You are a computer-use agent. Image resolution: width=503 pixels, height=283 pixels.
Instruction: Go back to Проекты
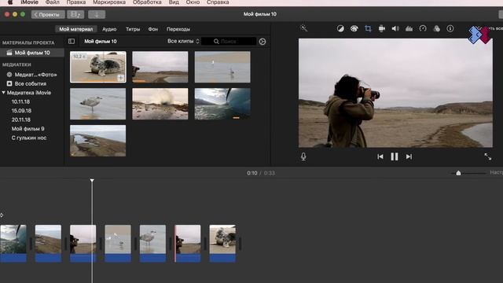[48, 14]
